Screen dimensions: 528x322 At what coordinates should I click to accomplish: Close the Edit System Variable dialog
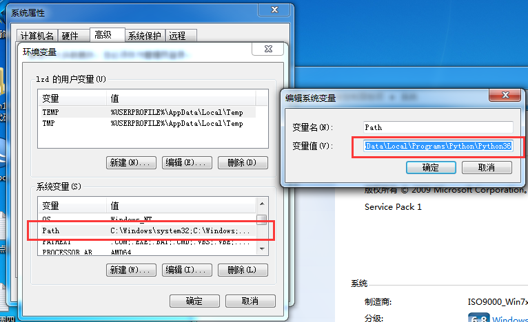point(505,95)
